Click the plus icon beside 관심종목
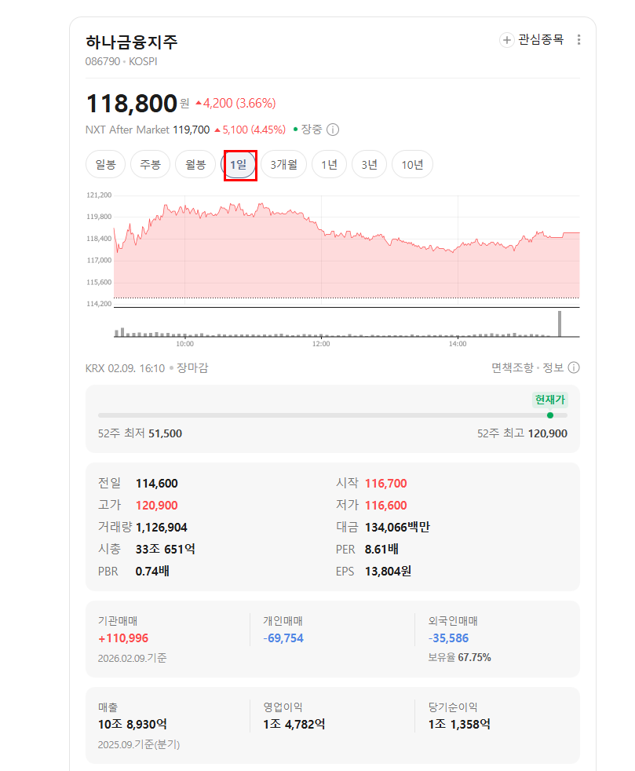Viewport: 635px width, 771px height. tap(506, 40)
